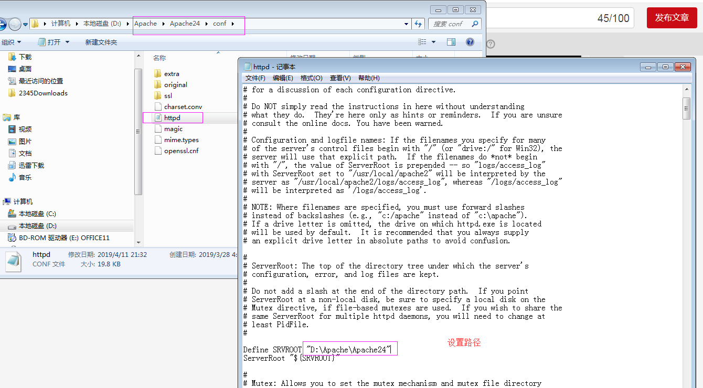Open the view options dropdown arrow
The width and height of the screenshot is (703, 388).
point(433,42)
